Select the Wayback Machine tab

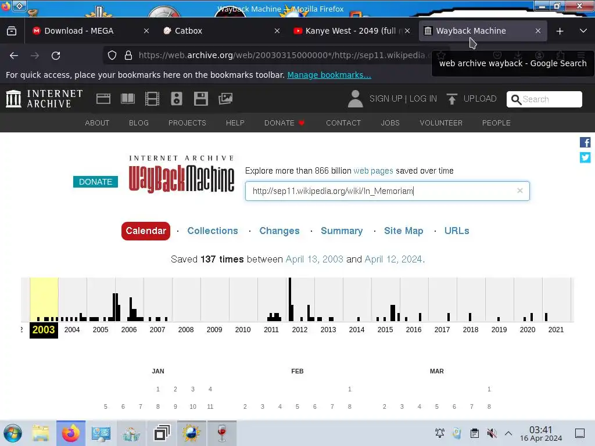(x=483, y=31)
